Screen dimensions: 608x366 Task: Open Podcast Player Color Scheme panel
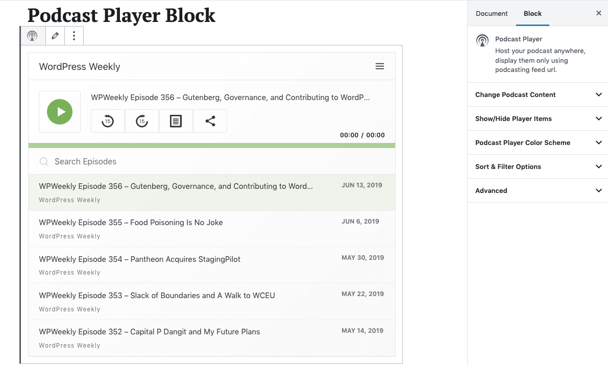(x=538, y=143)
